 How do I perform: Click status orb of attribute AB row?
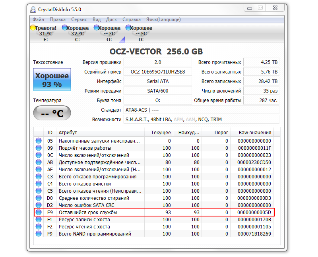click(39, 162)
